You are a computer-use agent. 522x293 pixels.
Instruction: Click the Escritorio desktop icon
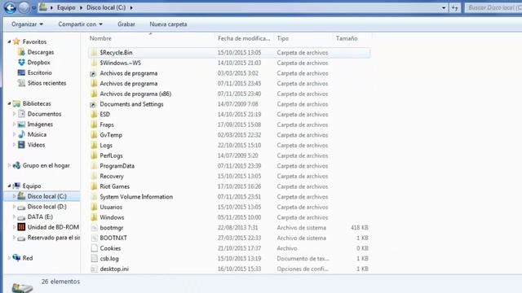(21, 72)
